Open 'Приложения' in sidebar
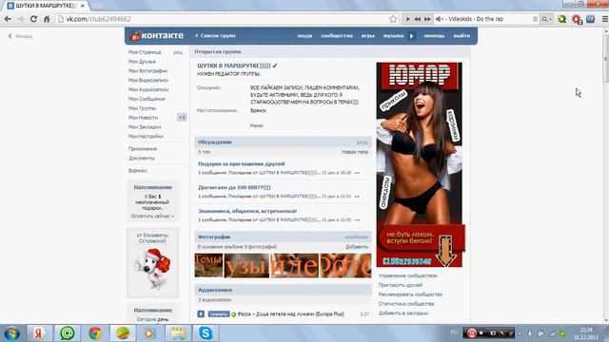Screen dimensions: 609x342 tap(143, 148)
